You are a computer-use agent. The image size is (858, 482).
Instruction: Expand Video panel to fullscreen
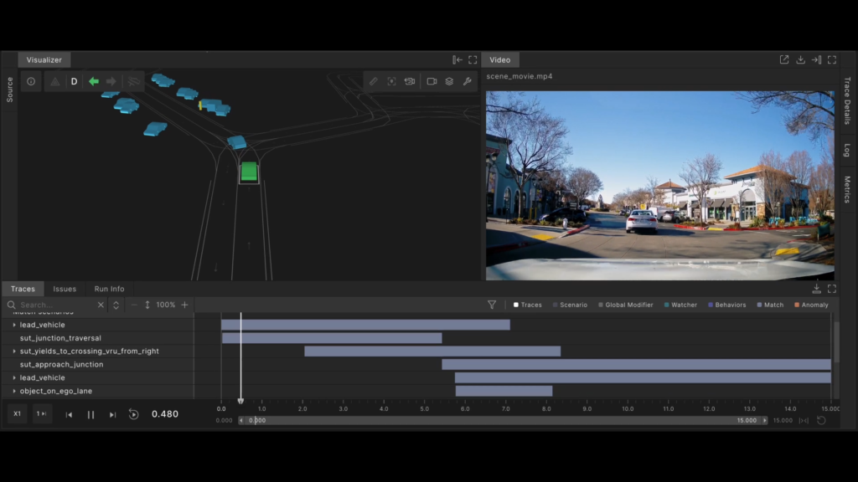coord(832,59)
